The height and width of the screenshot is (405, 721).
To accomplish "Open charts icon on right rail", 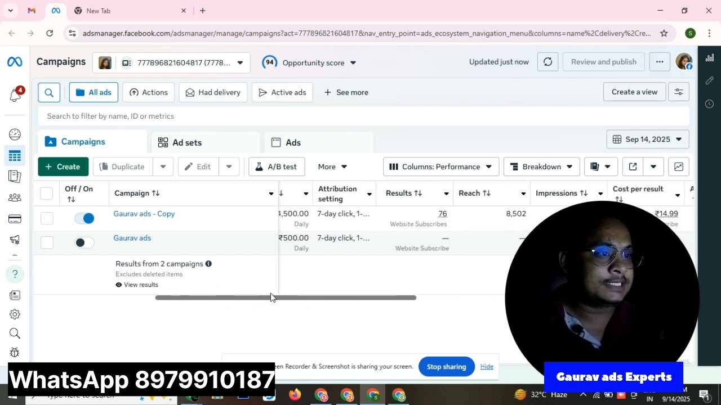I will [710, 57].
